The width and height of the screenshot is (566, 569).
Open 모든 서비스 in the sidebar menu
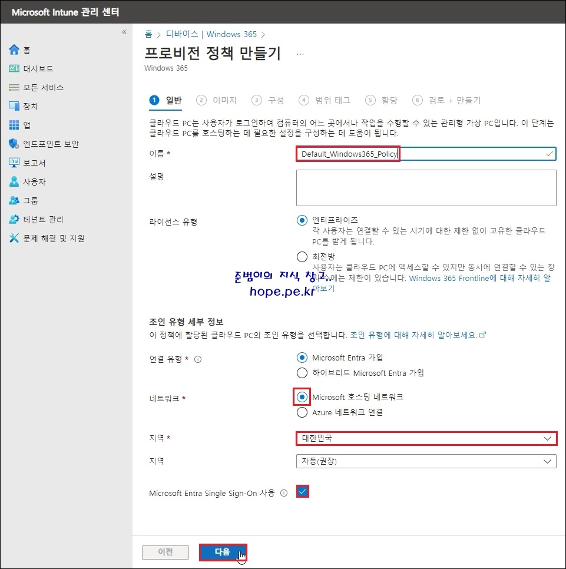(43, 87)
